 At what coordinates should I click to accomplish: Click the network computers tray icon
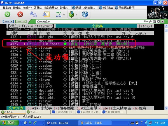tap(150, 123)
